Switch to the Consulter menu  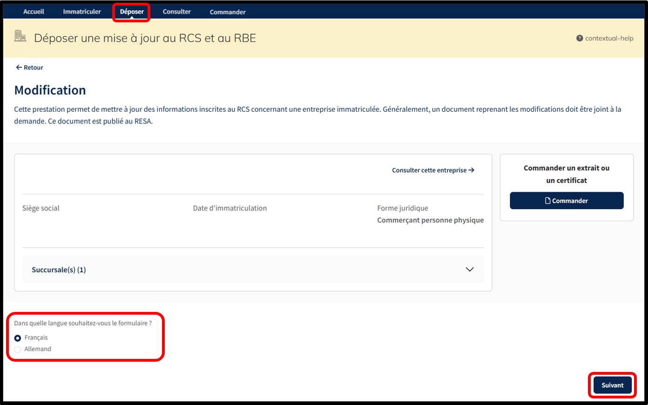click(x=176, y=12)
